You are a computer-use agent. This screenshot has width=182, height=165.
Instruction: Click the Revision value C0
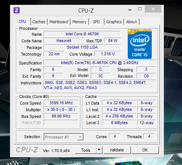point(146,76)
